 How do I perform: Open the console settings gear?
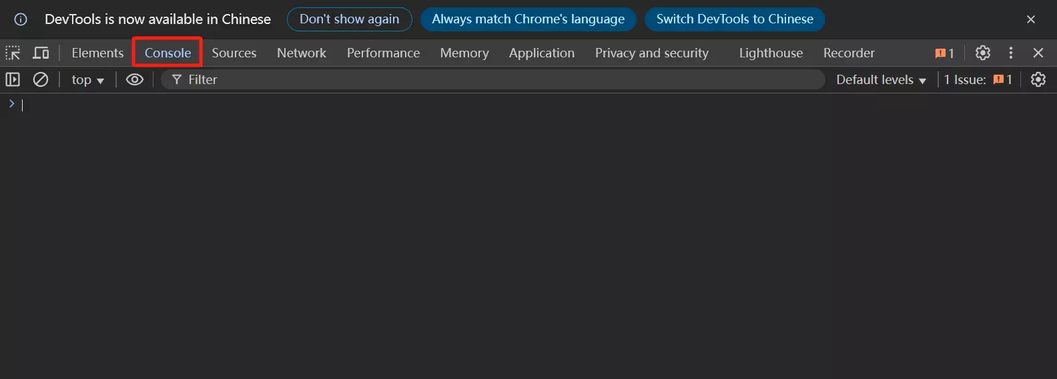click(x=1038, y=79)
